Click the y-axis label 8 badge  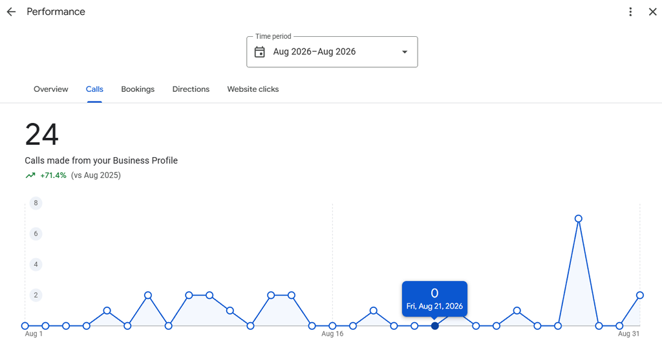pos(36,203)
